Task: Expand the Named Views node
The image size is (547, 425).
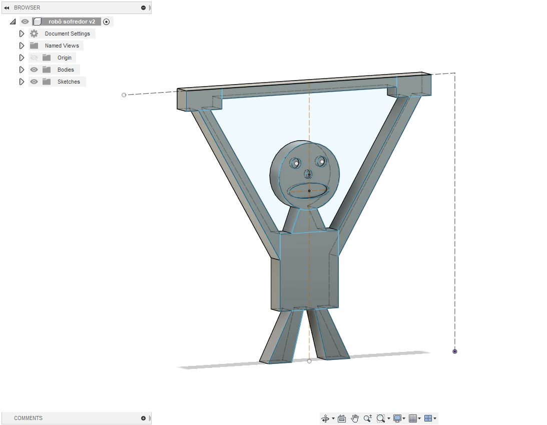Action: 22,46
